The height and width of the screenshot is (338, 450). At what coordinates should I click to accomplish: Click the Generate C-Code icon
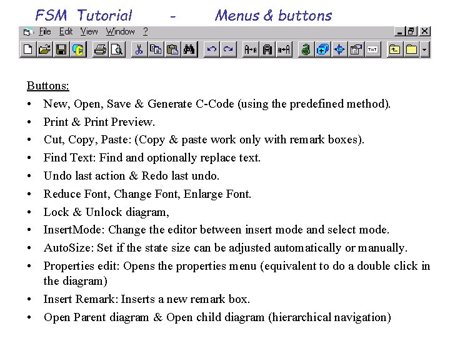pos(78,49)
